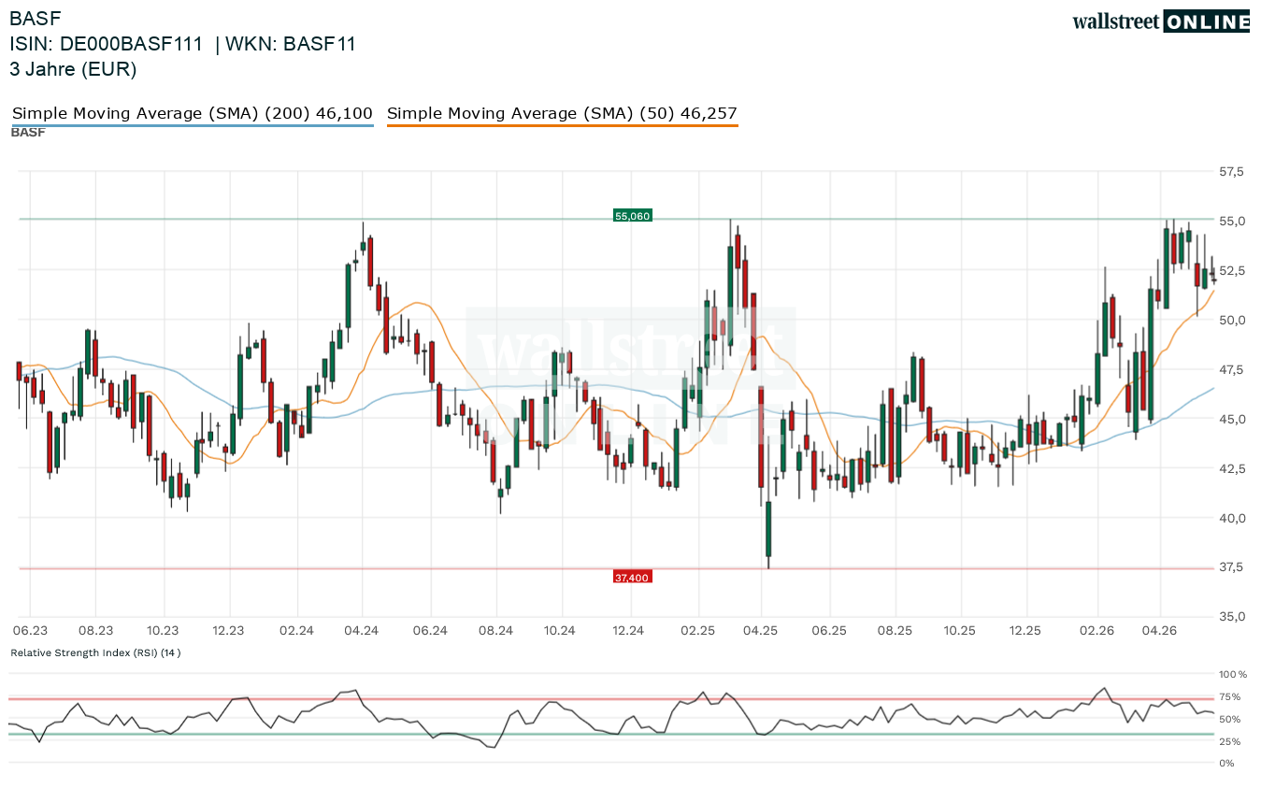
Task: Click the 12.25 date axis label
Action: [1025, 631]
